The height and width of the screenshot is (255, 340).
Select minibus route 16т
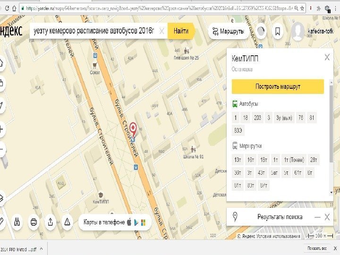[251, 160]
